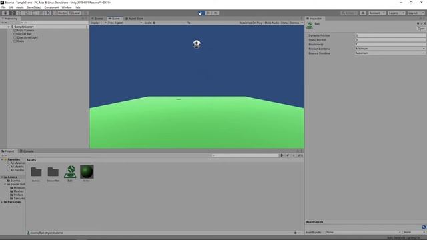The image size is (427, 240).
Task: Open the Window menu
Action: click(67, 7)
